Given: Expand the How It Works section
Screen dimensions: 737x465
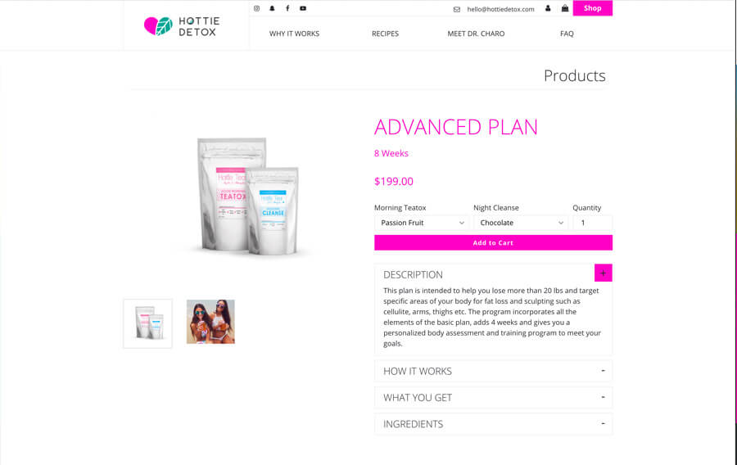Looking at the screenshot, I should point(493,371).
